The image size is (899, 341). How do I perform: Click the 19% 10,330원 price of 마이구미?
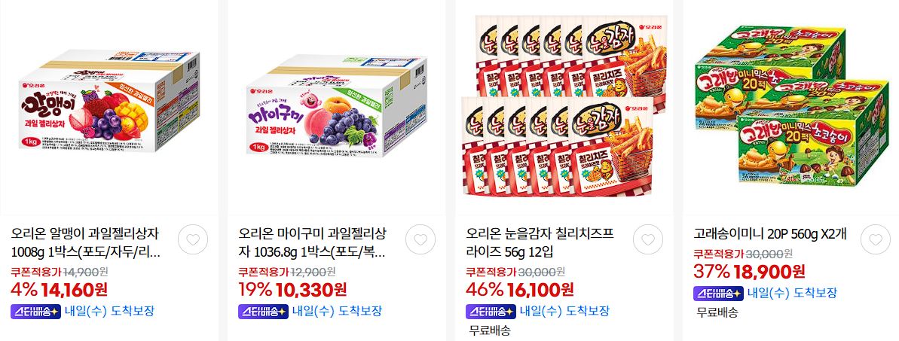click(292, 290)
